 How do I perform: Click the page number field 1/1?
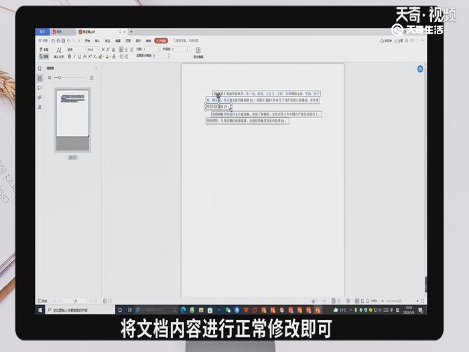point(75,301)
